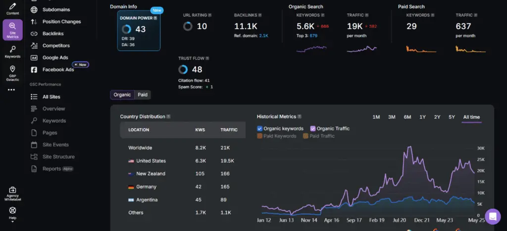Open the URL Rating help icon
The height and width of the screenshot is (231, 507).
pyautogui.click(x=210, y=15)
